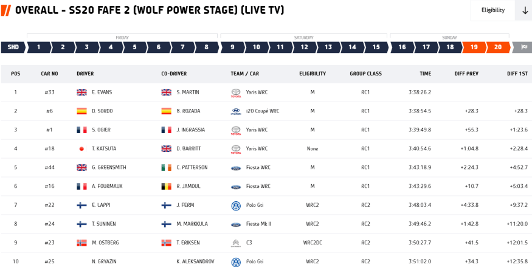The image size is (532, 267).
Task: Click the down arrow button next to Eligibility
Action: click(523, 10)
